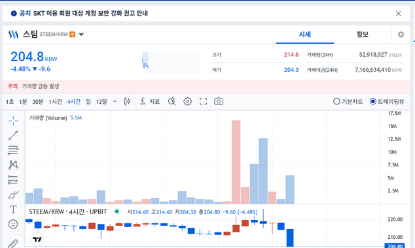Click the Steem coin logo
415x248 pixels.
[13, 35]
